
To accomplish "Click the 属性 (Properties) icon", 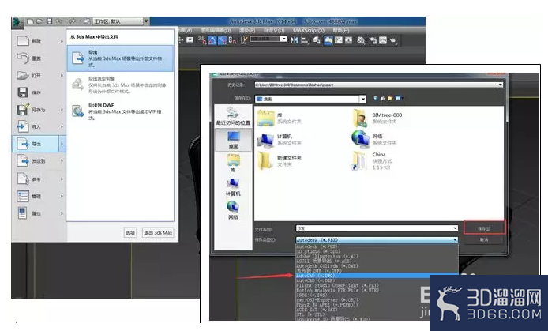I will pyautogui.click(x=23, y=213).
